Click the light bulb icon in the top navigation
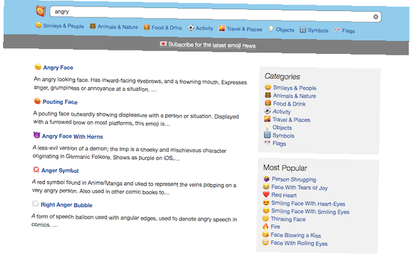 pos(271,29)
